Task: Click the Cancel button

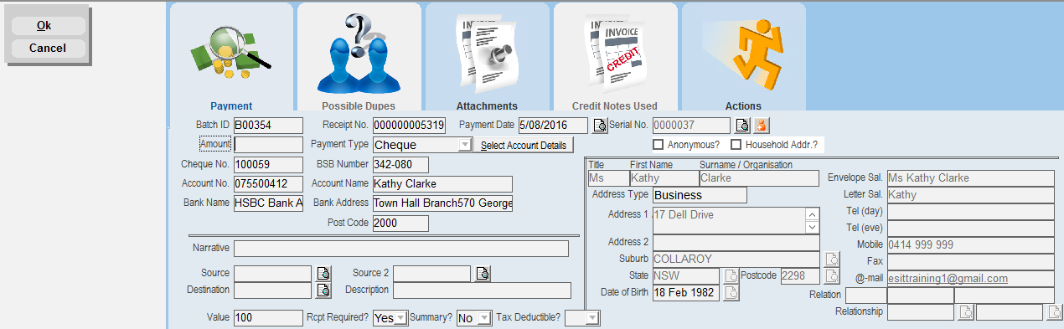Action: [x=47, y=49]
